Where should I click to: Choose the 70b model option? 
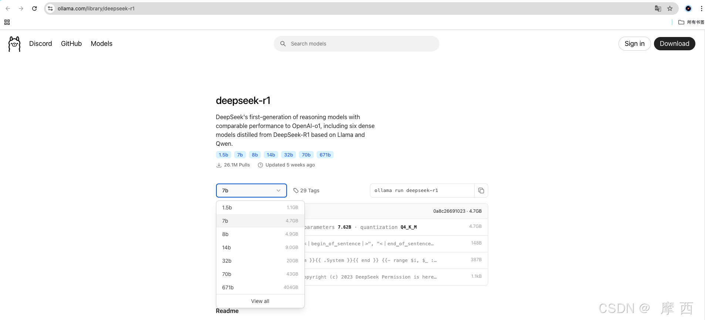coord(260,274)
